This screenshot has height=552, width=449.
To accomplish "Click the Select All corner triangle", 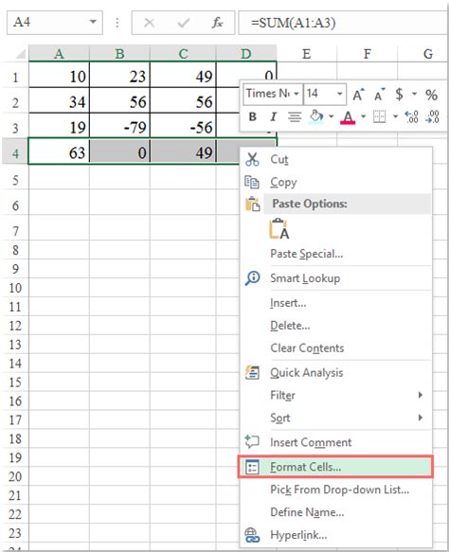I will (21, 54).
